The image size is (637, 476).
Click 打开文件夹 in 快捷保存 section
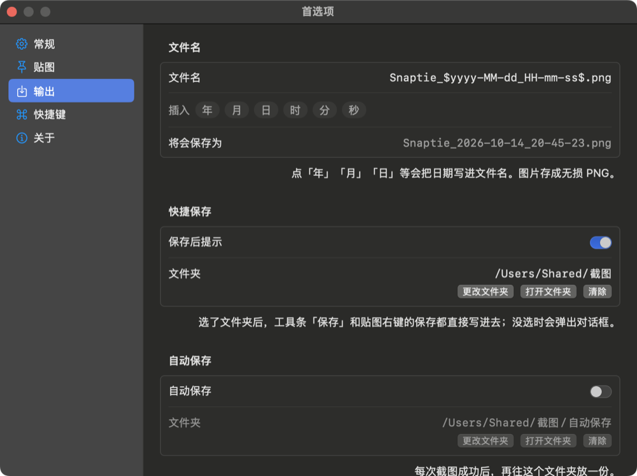pos(548,291)
